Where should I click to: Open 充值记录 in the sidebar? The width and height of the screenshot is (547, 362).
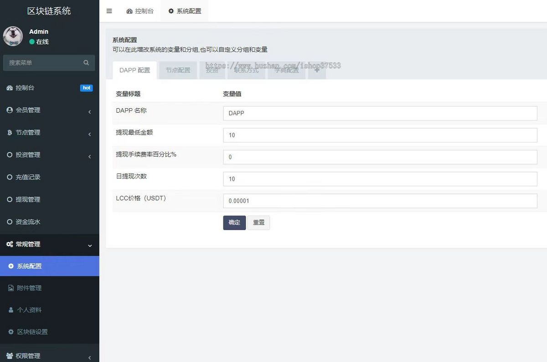pos(49,177)
